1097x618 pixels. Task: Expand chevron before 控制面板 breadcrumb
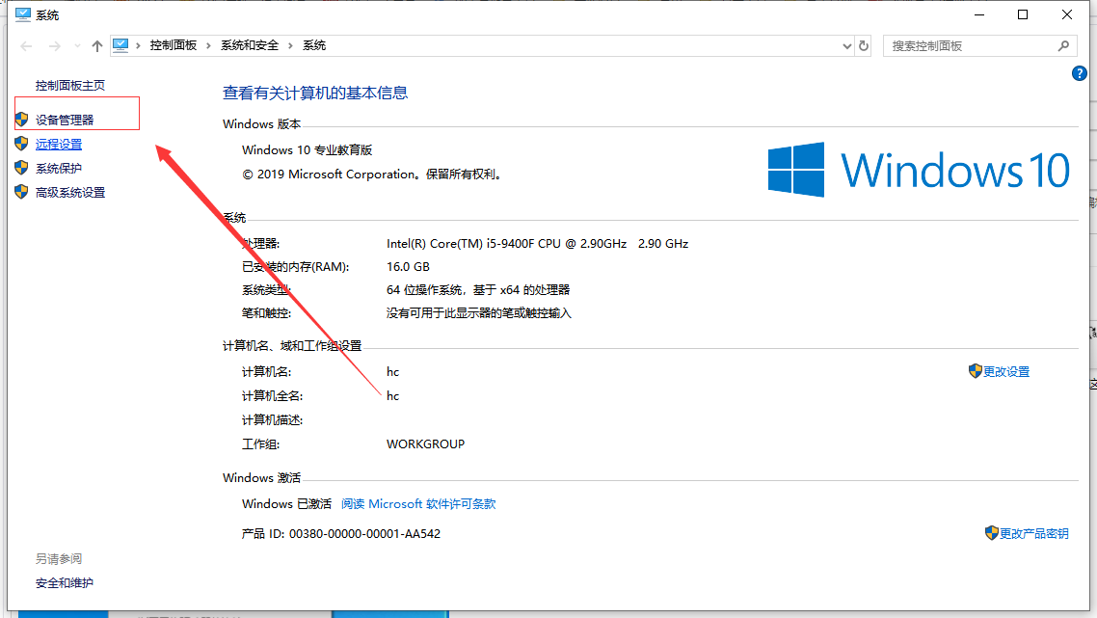click(x=139, y=45)
